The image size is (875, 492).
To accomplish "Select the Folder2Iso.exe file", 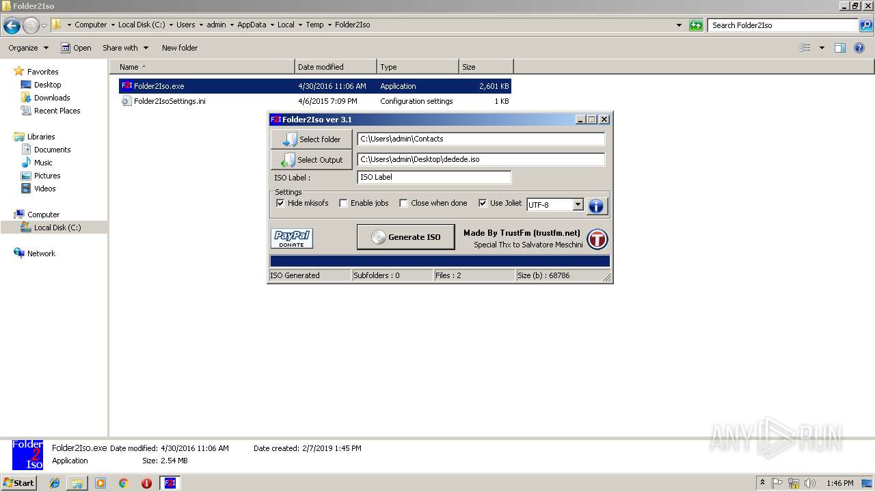I will pyautogui.click(x=314, y=86).
